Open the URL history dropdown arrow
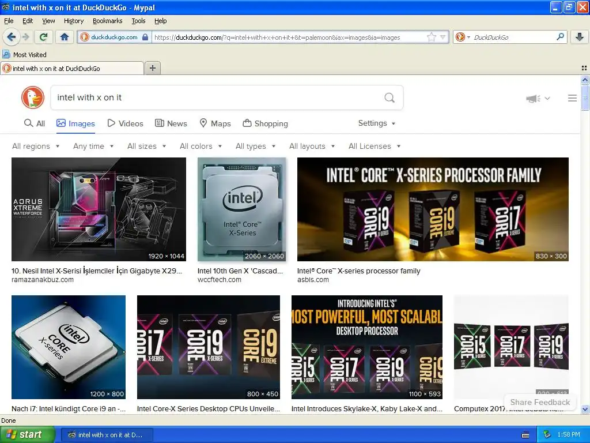This screenshot has height=443, width=590. coord(443,37)
